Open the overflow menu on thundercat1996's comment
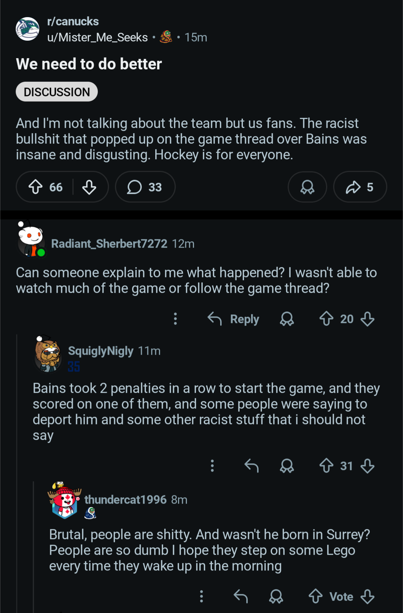The image size is (403, 613). click(201, 596)
